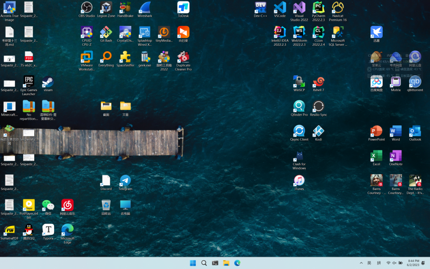The width and height of the screenshot is (430, 269).
Task: Open CLion 2022.2.4 shortcut
Action: point(319,36)
